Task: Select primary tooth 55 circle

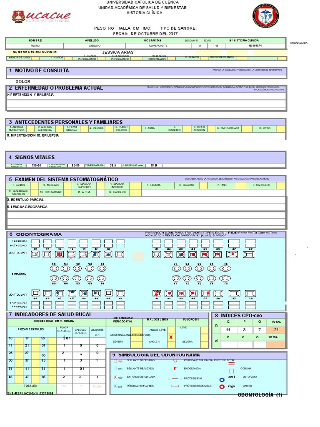Action: coord(55,268)
